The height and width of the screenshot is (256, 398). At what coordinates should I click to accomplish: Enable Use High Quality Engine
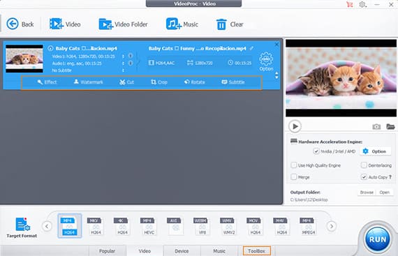pos(294,165)
